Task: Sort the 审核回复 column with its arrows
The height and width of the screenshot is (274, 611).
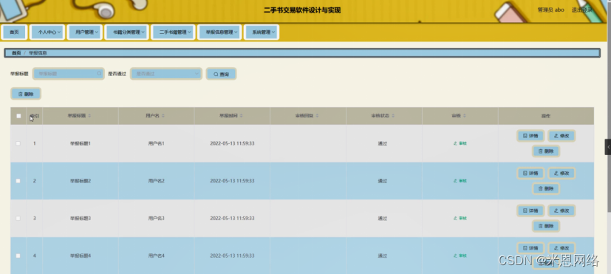Action: coord(317,116)
